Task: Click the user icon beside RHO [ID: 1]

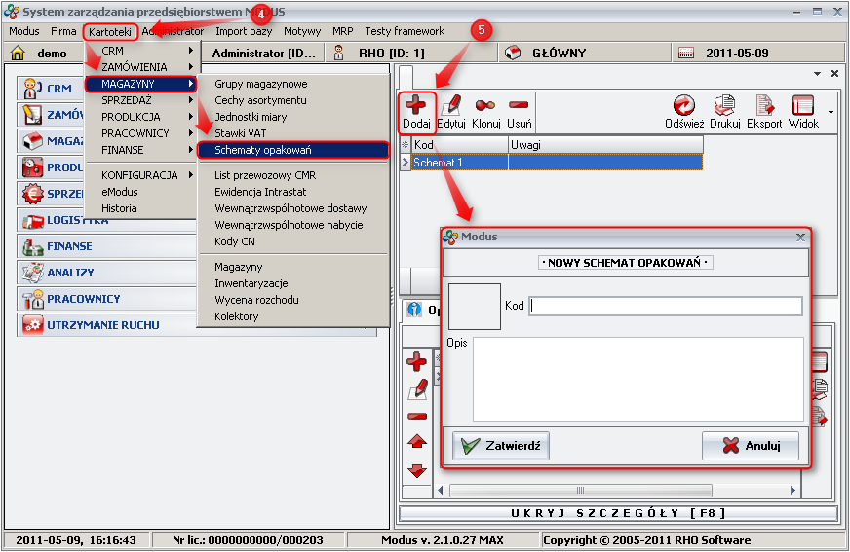Action: point(339,53)
